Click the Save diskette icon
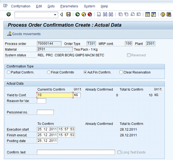Viewport: 173px width, 160px height. coord(68,14)
